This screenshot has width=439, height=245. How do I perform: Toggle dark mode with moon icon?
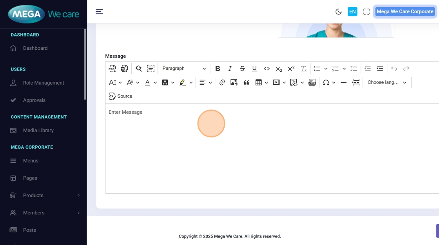click(x=339, y=12)
